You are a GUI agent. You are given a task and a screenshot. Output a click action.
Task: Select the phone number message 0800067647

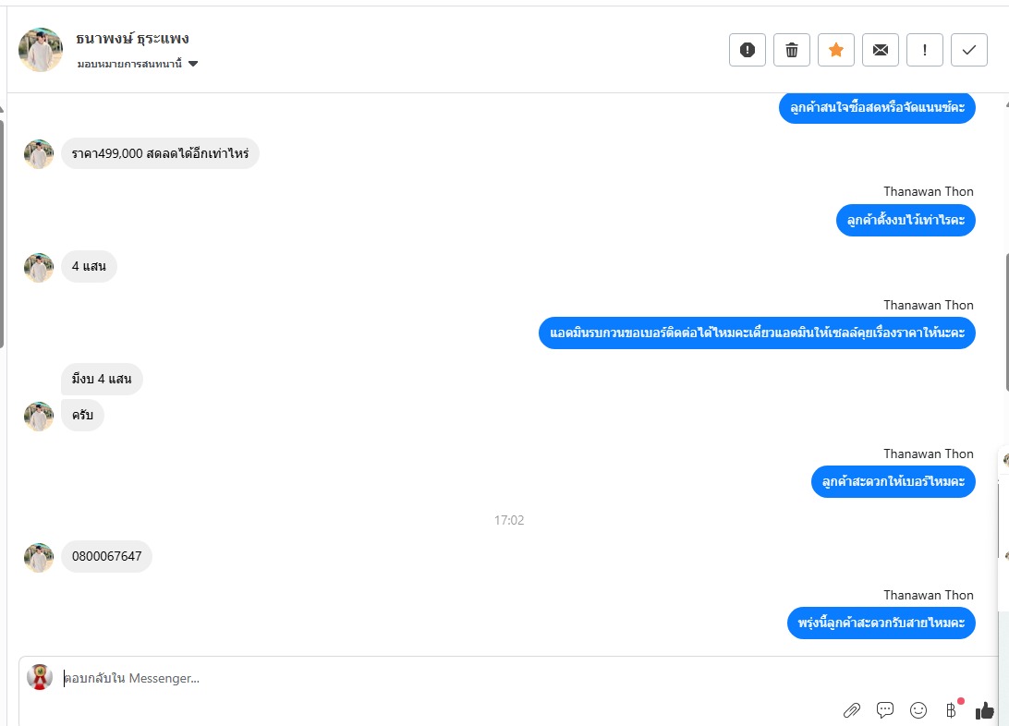(x=107, y=556)
